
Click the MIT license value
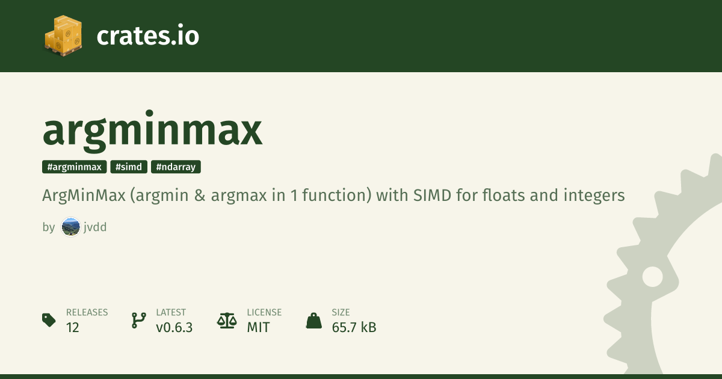click(x=258, y=327)
